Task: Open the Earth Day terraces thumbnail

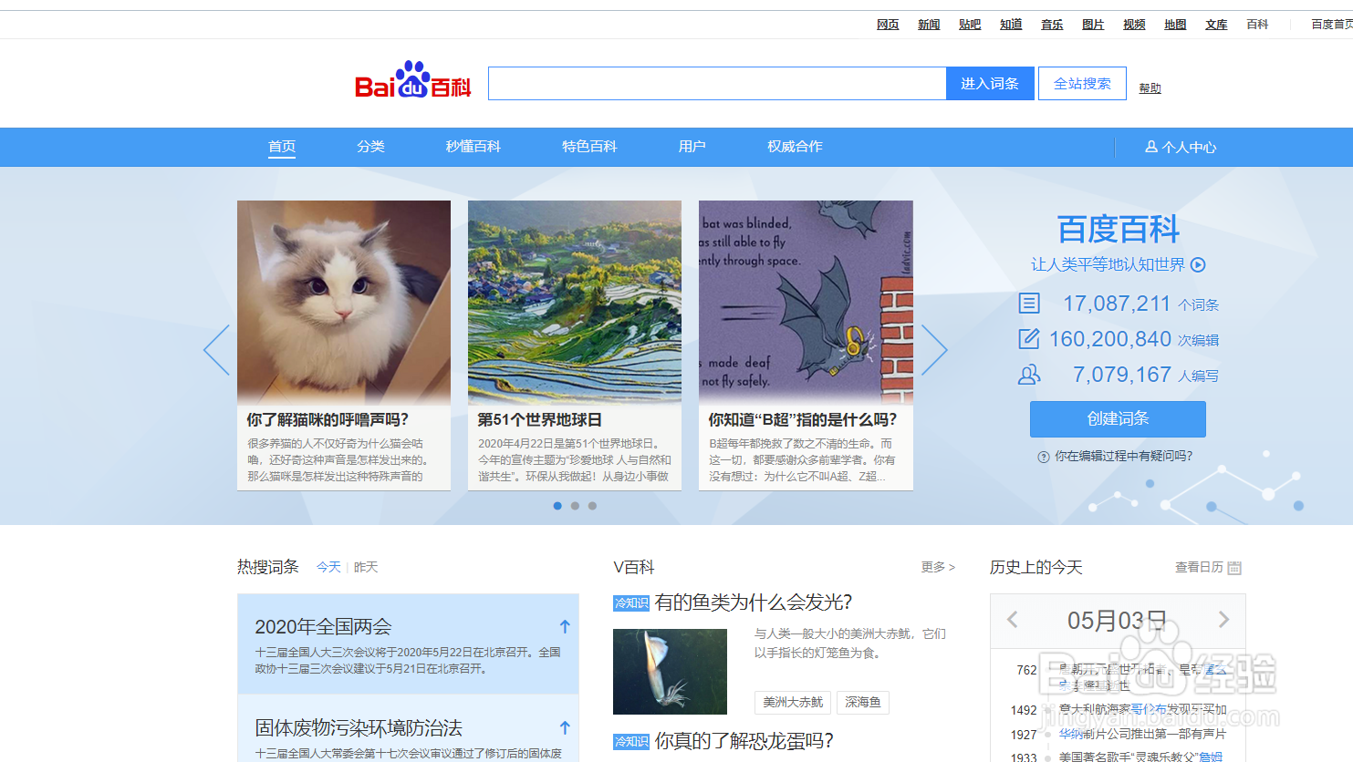Action: [575, 302]
